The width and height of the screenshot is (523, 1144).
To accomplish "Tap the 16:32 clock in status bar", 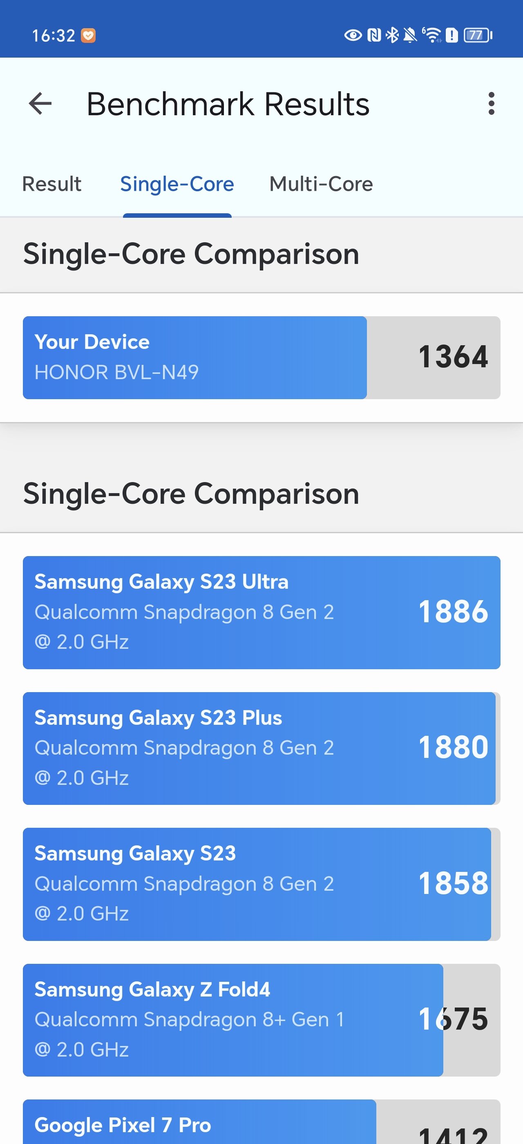I will pyautogui.click(x=54, y=36).
